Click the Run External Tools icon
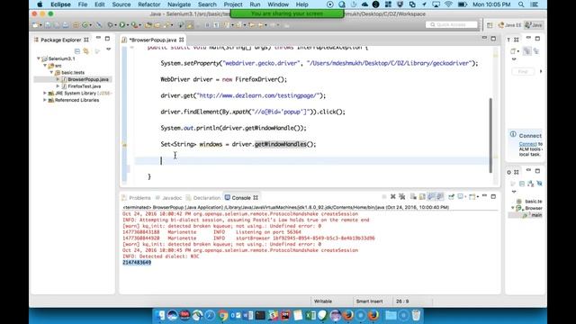 click(x=134, y=25)
